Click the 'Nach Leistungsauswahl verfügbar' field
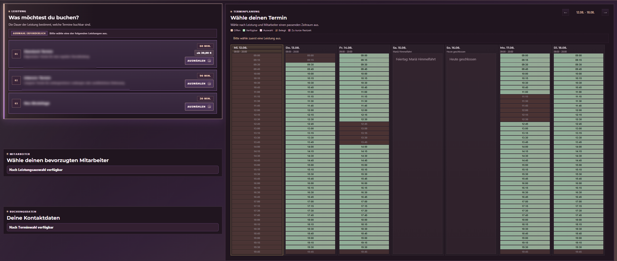The width and height of the screenshot is (617, 261). pos(113,170)
